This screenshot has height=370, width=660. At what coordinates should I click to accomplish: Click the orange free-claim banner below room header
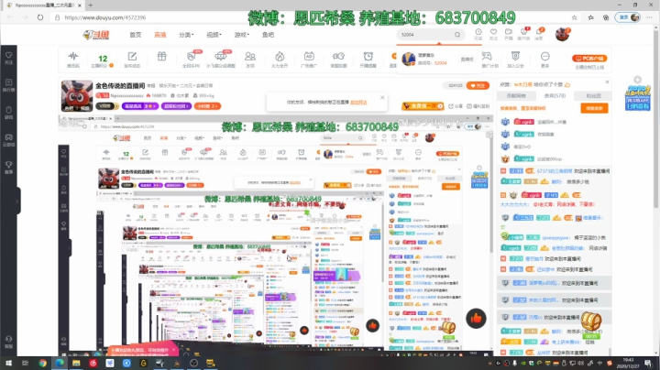coord(423,106)
